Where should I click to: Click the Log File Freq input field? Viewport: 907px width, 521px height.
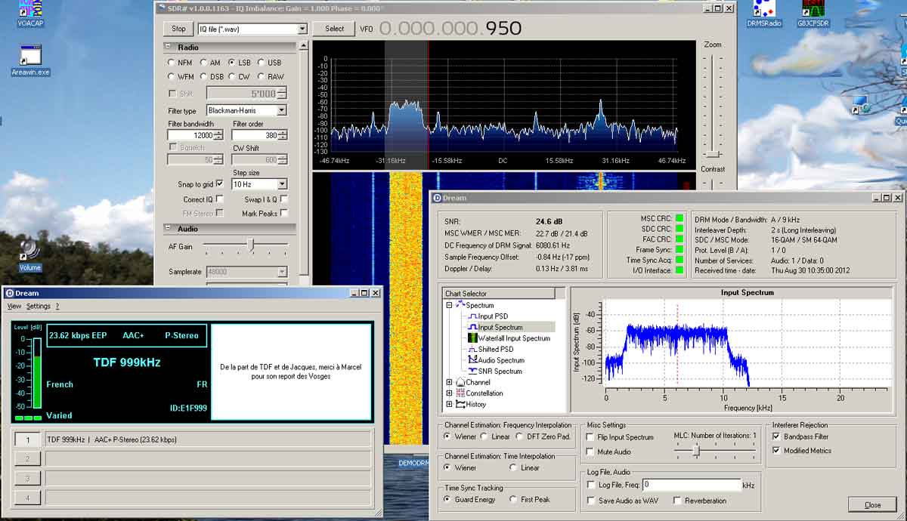692,485
